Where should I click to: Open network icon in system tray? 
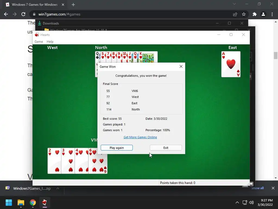coord(245,202)
